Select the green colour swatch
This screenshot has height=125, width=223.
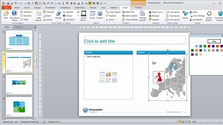(x=205, y=46)
